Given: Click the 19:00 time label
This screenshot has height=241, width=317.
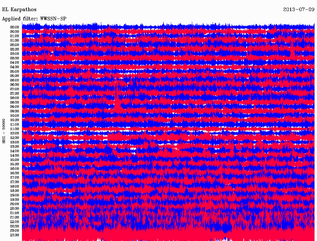Looking at the screenshot, I should (15, 195).
